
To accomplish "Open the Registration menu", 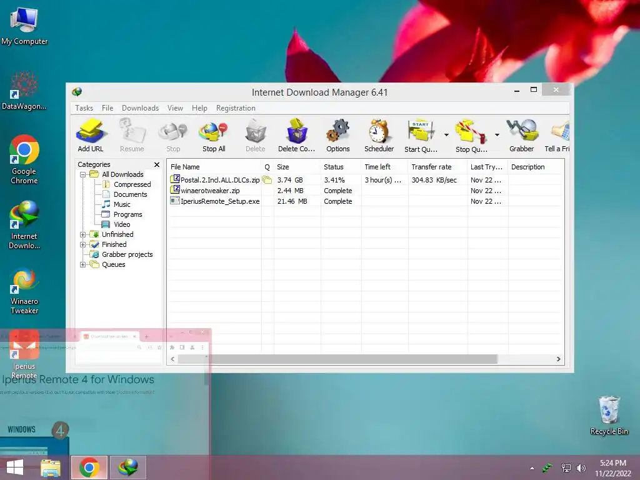I will [x=236, y=108].
